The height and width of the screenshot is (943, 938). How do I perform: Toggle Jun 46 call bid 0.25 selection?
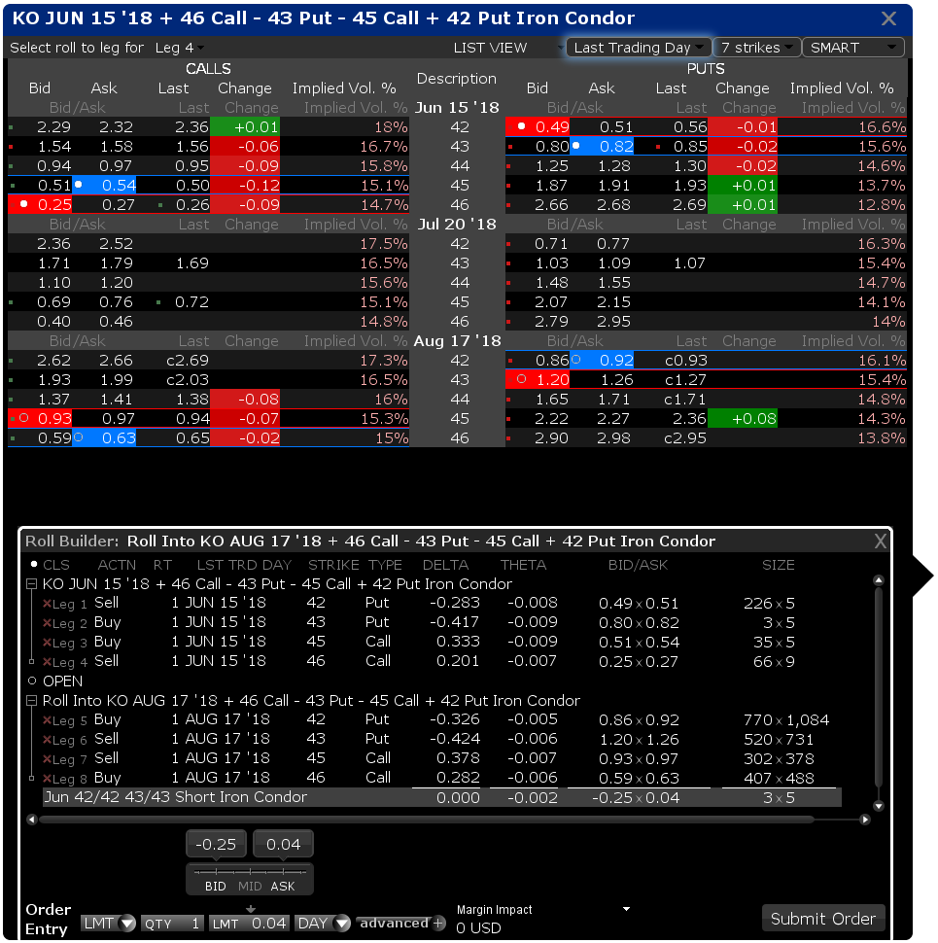[40, 204]
